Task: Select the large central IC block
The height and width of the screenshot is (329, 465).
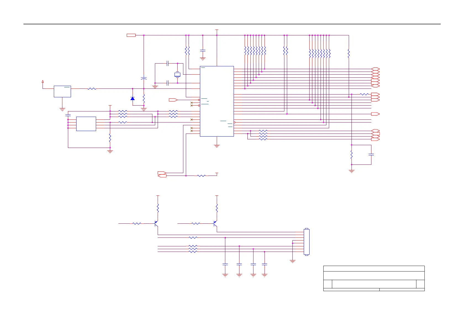Action: [x=217, y=101]
